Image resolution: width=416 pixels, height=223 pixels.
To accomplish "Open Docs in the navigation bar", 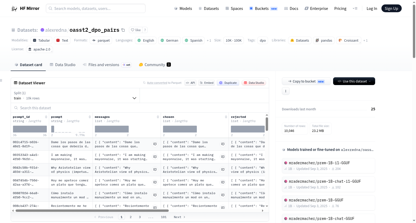I will [291, 8].
